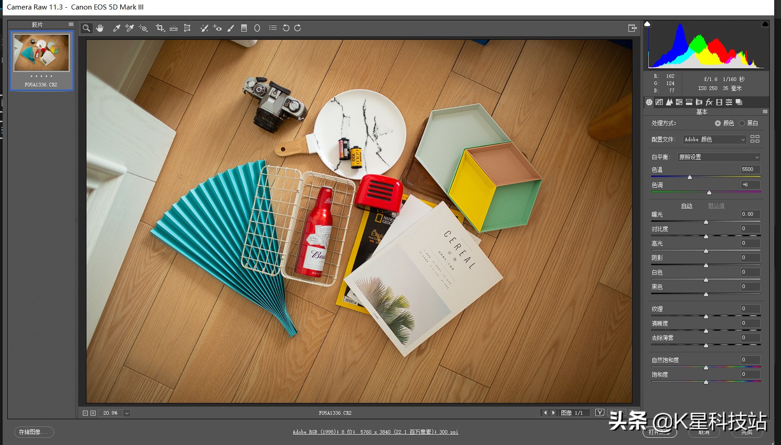Select the 颜色 treatment radio button
Viewport: 781px width, 445px height.
tap(718, 123)
